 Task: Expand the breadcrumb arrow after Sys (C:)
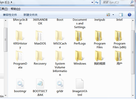[x=11, y=2]
